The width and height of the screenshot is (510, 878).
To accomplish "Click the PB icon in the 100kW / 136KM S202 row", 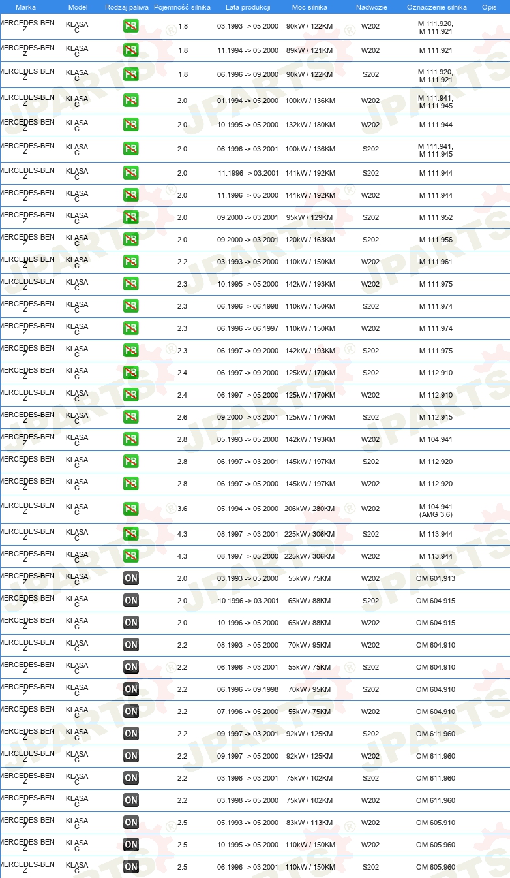I will click(x=131, y=149).
